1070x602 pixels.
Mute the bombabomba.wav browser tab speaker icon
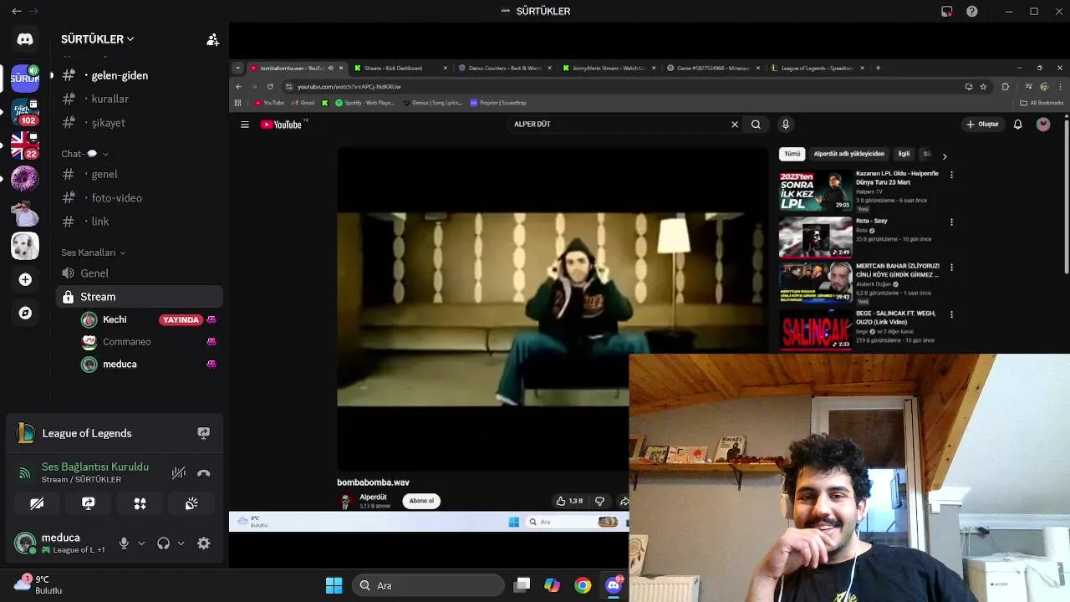(x=330, y=68)
